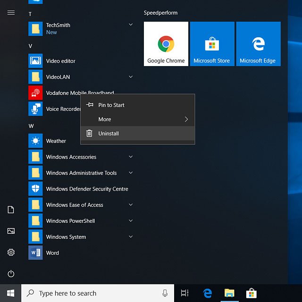
Task: Click the Weather app label
Action: [56, 141]
